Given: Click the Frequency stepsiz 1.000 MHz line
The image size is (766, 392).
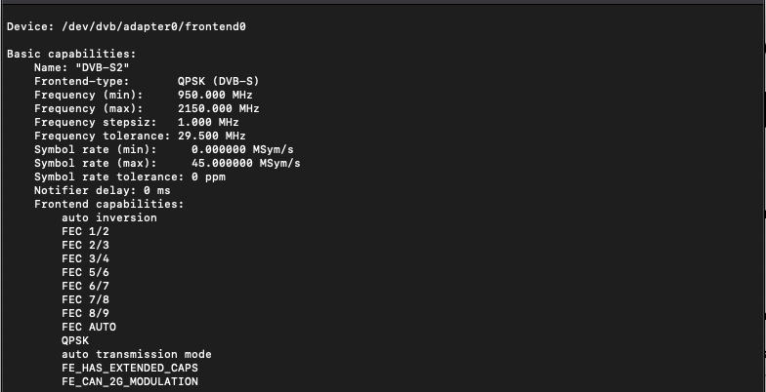Looking at the screenshot, I should (x=137, y=122).
